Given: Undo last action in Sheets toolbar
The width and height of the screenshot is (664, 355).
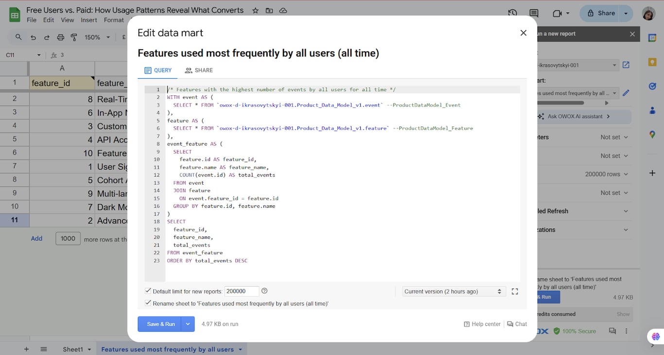Looking at the screenshot, I should point(33,37).
